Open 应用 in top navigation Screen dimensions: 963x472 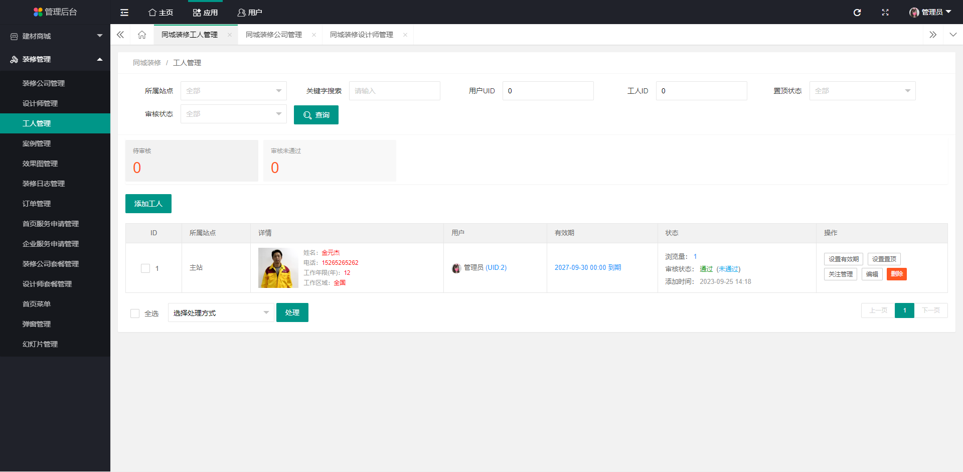click(205, 13)
